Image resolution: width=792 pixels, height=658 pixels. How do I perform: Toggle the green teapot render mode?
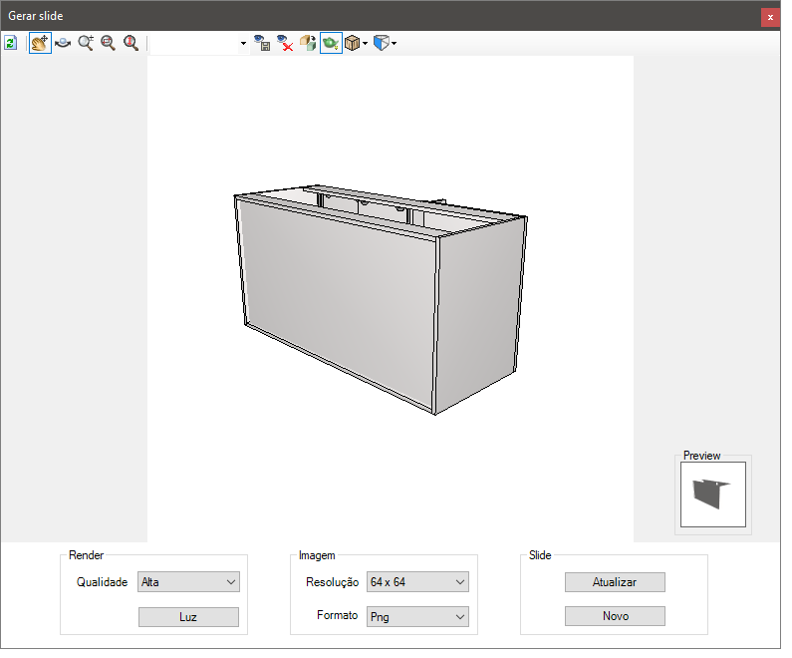pyautogui.click(x=331, y=43)
